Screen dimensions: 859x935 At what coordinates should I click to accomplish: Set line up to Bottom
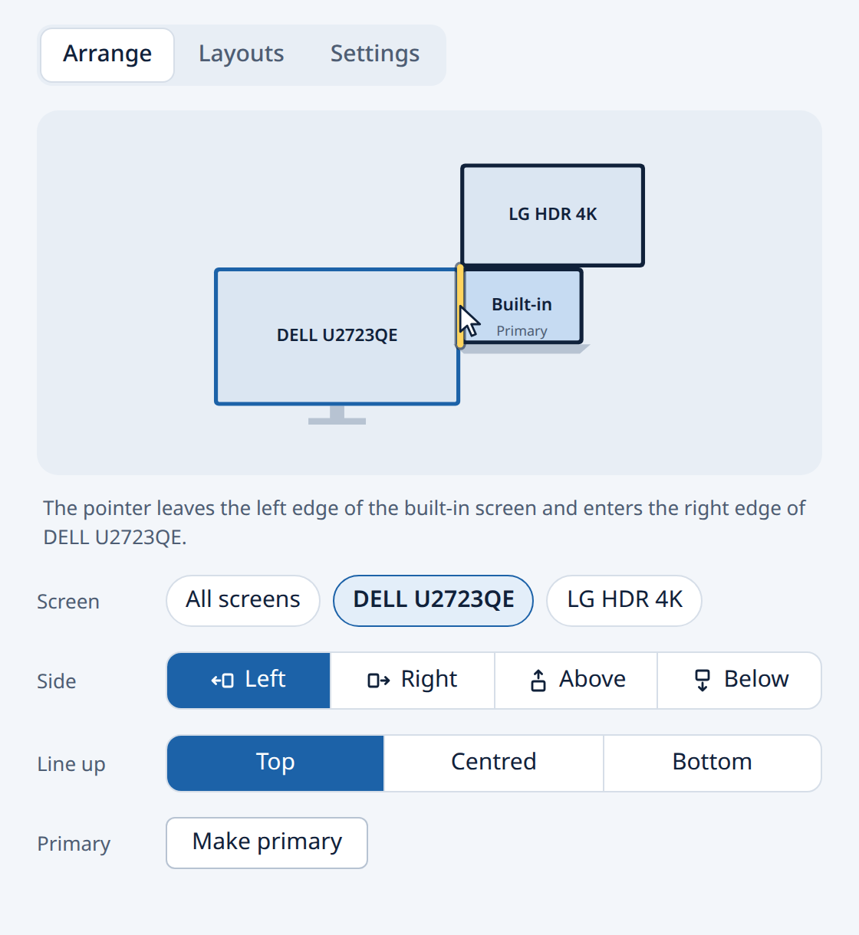[x=713, y=763]
